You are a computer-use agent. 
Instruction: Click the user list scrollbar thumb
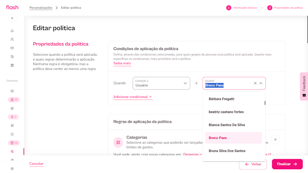[x=265, y=103]
